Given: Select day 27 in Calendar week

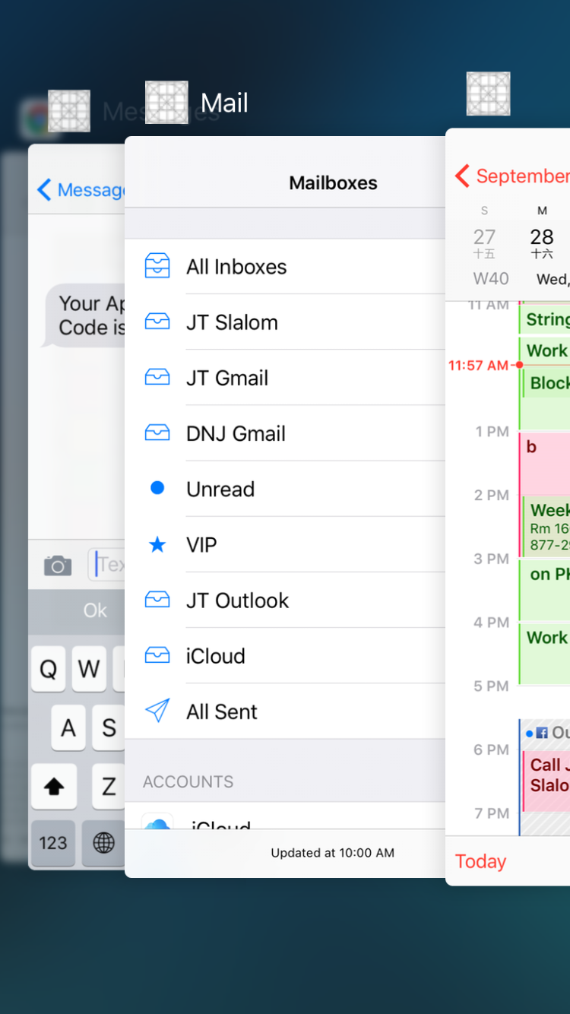Looking at the screenshot, I should pyautogui.click(x=484, y=242).
